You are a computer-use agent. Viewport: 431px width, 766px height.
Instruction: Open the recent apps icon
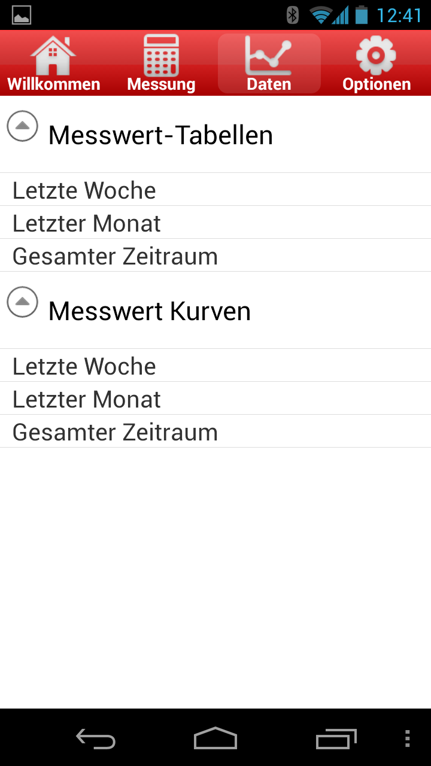(336, 739)
